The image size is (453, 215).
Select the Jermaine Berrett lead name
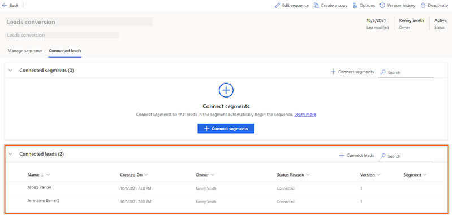(x=44, y=200)
